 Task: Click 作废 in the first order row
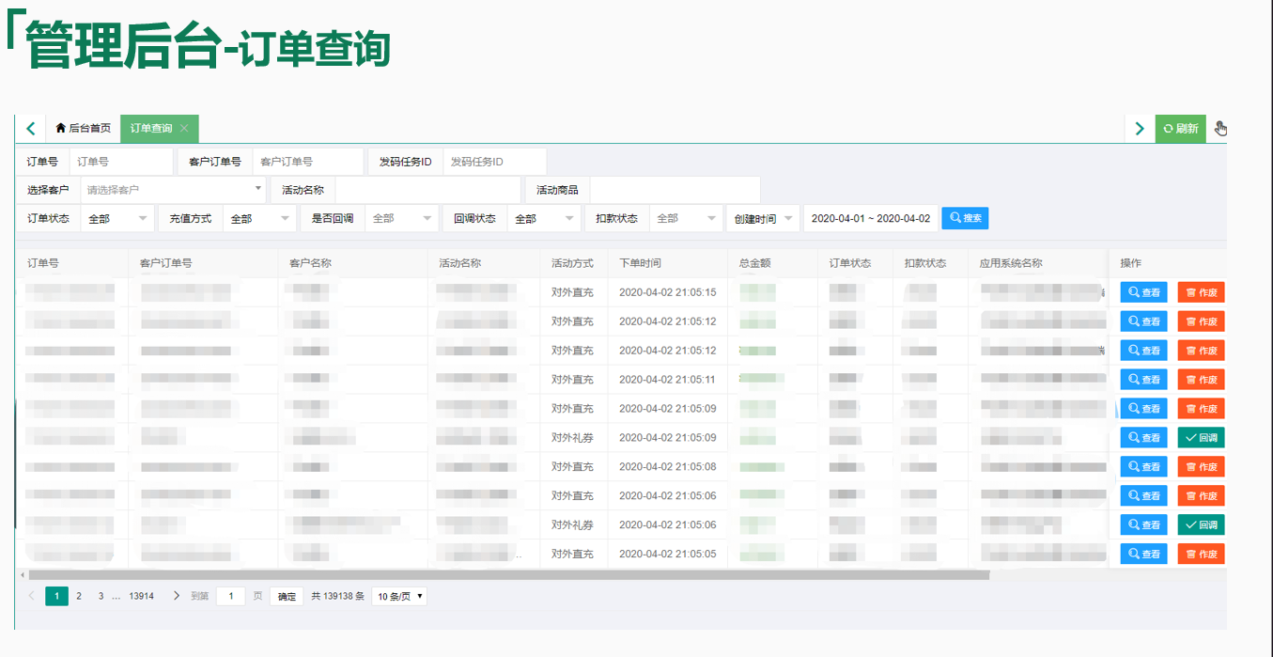pyautogui.click(x=1201, y=293)
